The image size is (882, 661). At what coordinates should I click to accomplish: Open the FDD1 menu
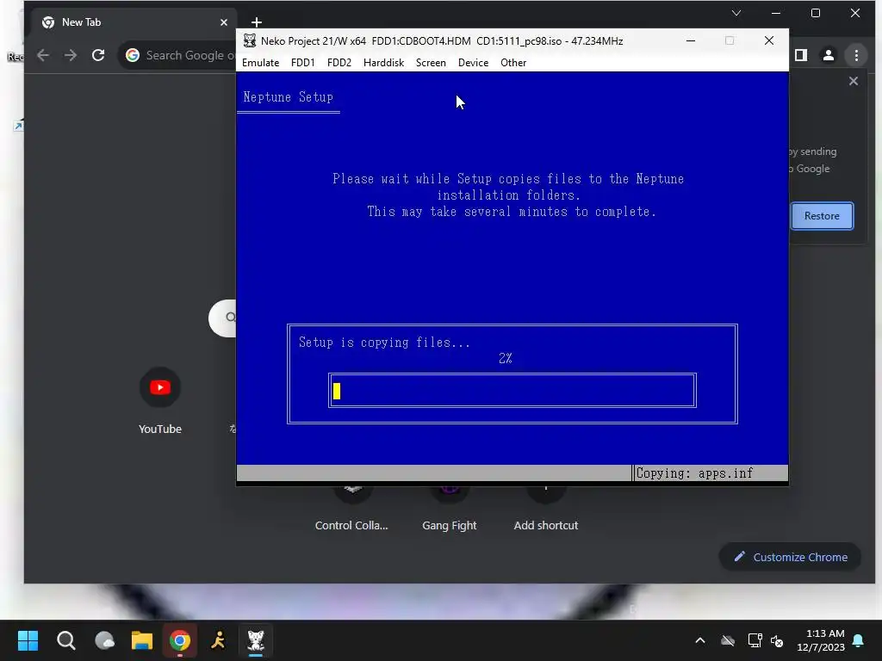tap(302, 62)
